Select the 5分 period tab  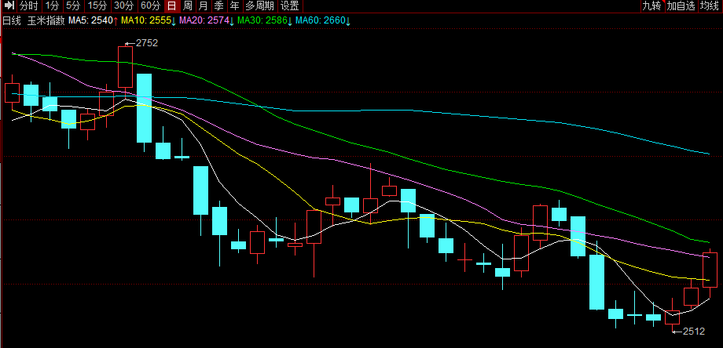tap(73, 6)
